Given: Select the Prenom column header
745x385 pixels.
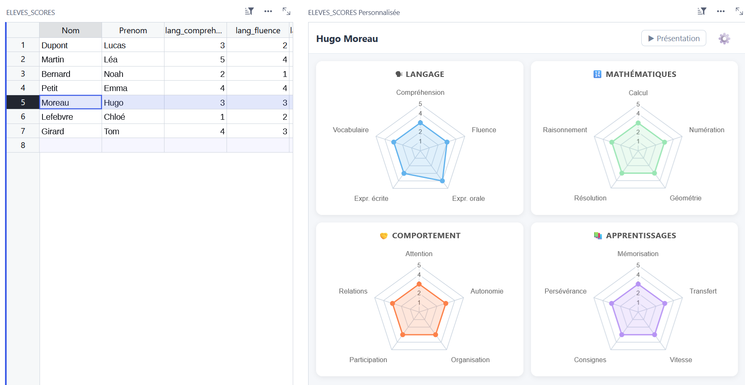Looking at the screenshot, I should point(133,30).
